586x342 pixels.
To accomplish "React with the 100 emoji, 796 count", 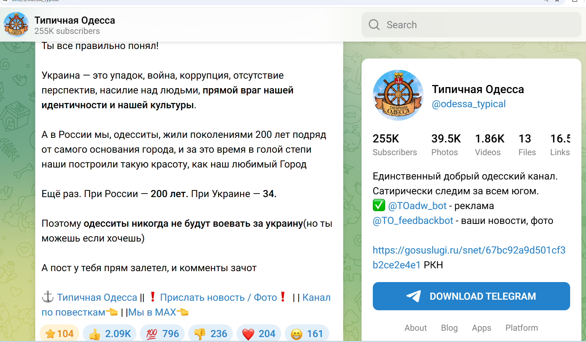I will 162,334.
